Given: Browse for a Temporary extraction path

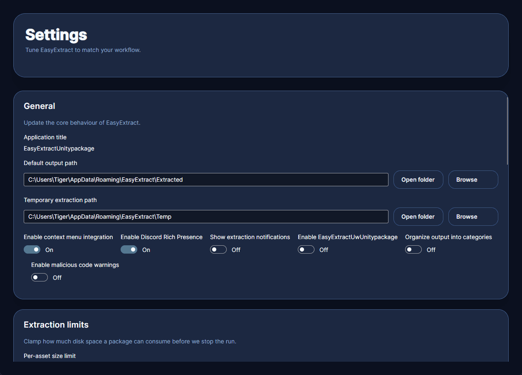Looking at the screenshot, I should click(x=473, y=217).
